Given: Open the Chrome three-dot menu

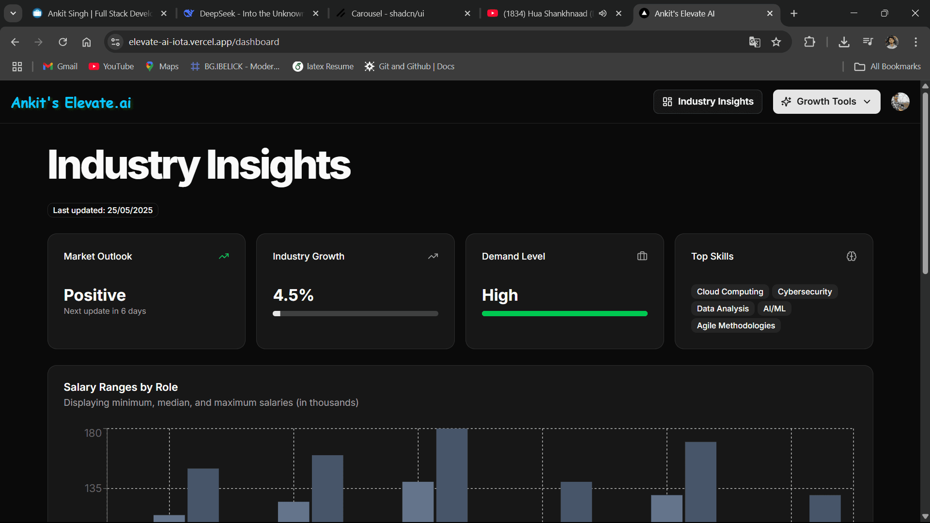Looking at the screenshot, I should point(915,42).
